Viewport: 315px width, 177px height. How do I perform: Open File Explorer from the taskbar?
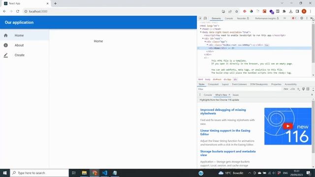tap(84, 173)
